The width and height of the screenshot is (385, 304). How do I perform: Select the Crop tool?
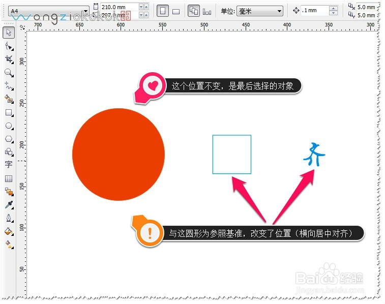click(x=9, y=59)
